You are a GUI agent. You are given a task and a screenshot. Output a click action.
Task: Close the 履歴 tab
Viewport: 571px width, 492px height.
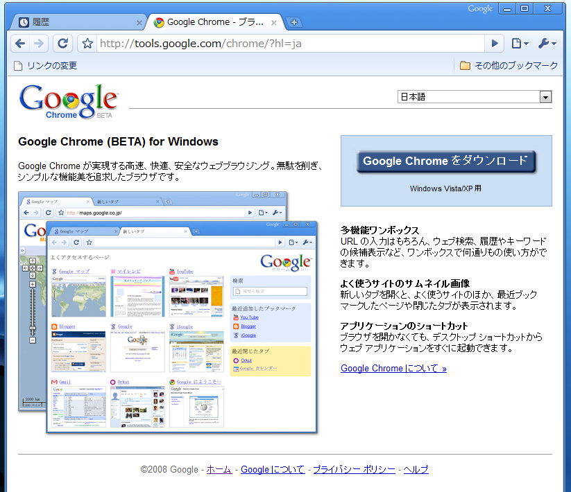[139, 23]
